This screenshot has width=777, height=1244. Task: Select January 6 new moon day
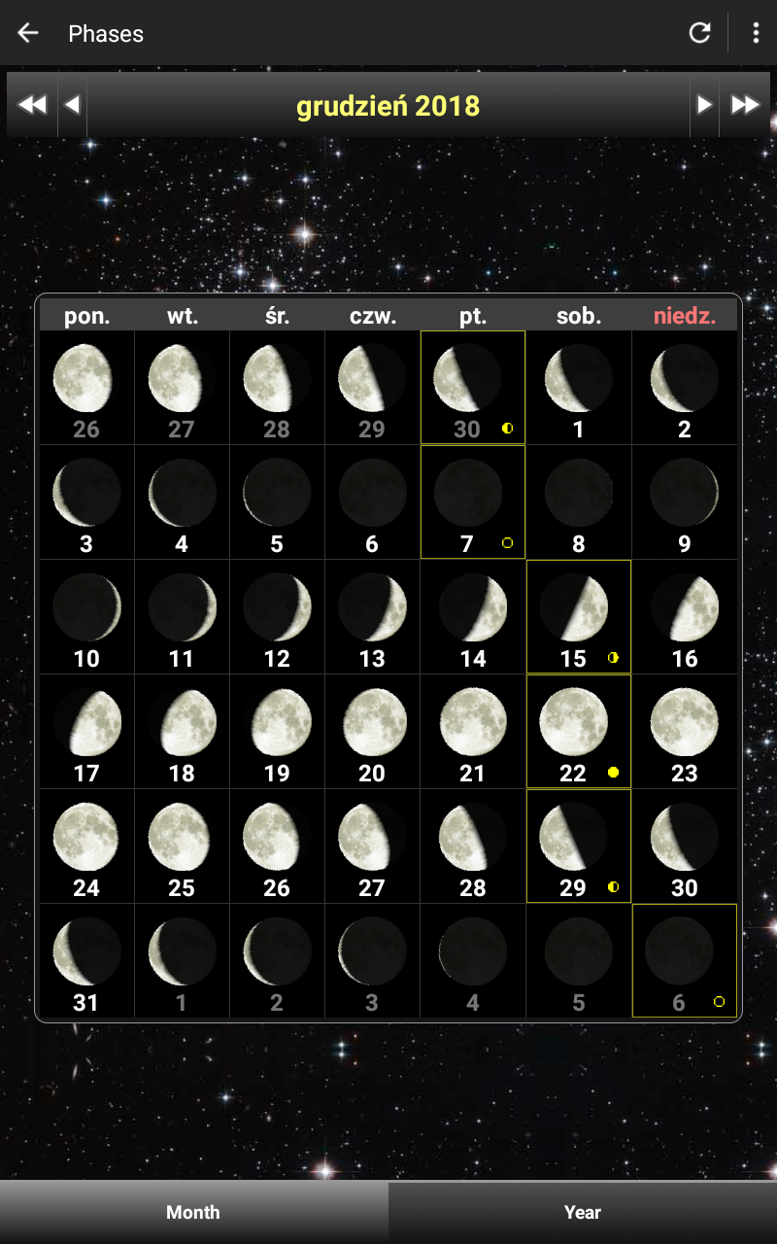685,960
